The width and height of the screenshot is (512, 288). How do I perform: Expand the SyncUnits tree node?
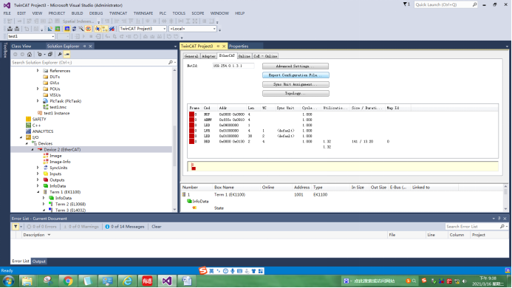pos(38,168)
